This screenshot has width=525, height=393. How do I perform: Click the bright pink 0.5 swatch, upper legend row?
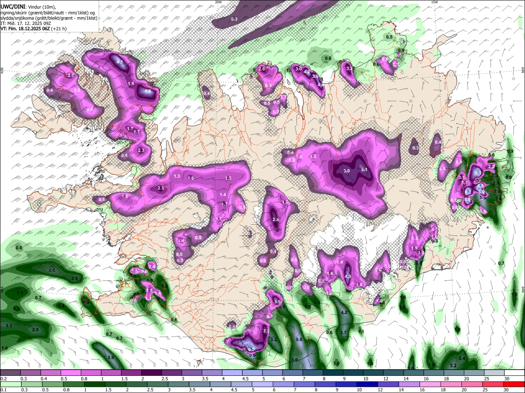[71, 372]
